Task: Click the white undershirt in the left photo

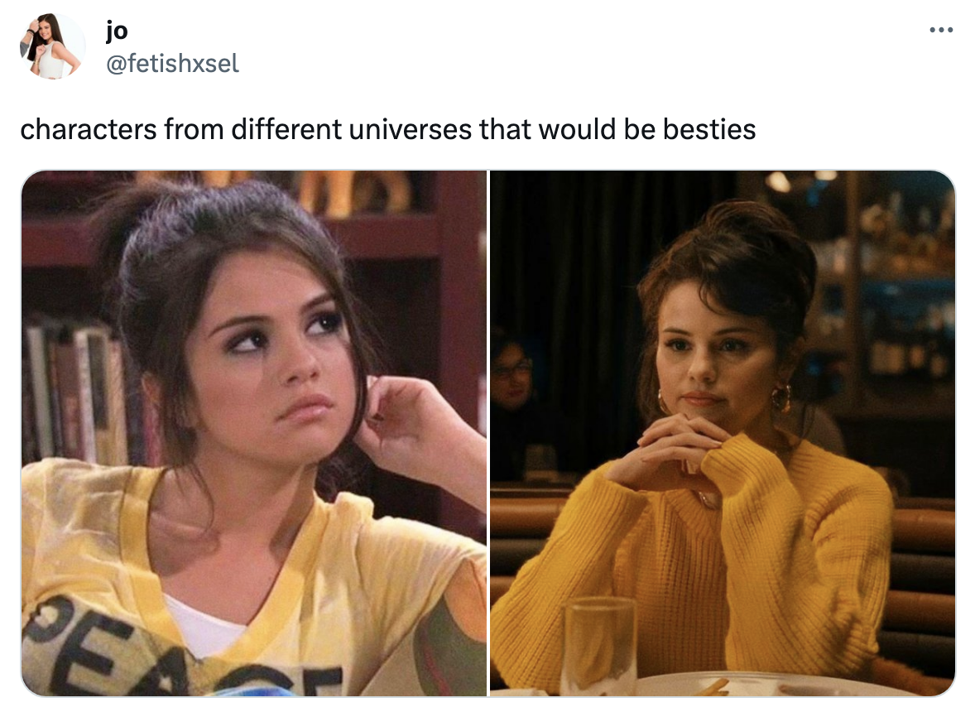Action: coord(205,623)
